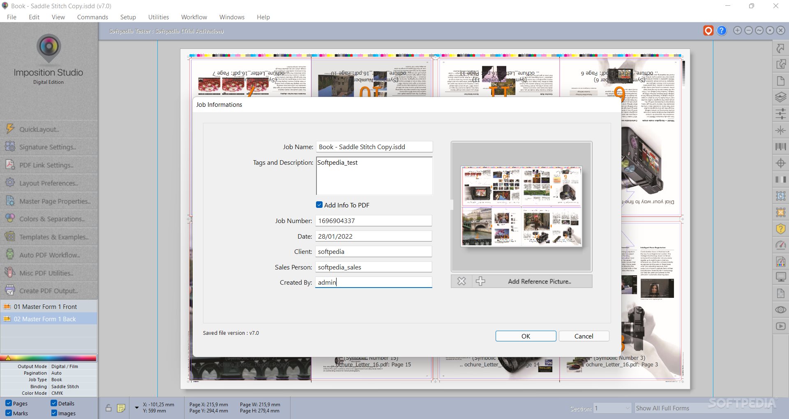Click the monitor display icon in right toolbar

point(780,277)
